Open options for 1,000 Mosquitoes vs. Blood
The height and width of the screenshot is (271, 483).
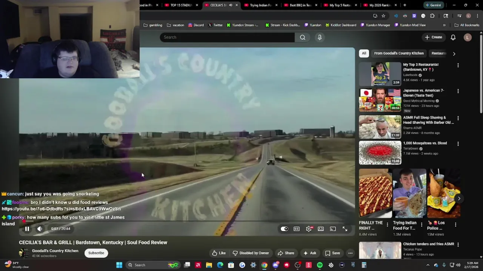pos(458,144)
